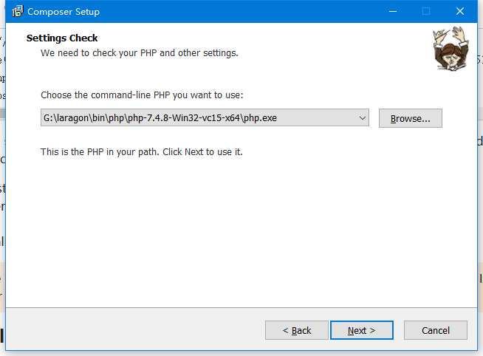The width and height of the screenshot is (483, 356).
Task: Minimize the Composer Setup window
Action: click(393, 11)
